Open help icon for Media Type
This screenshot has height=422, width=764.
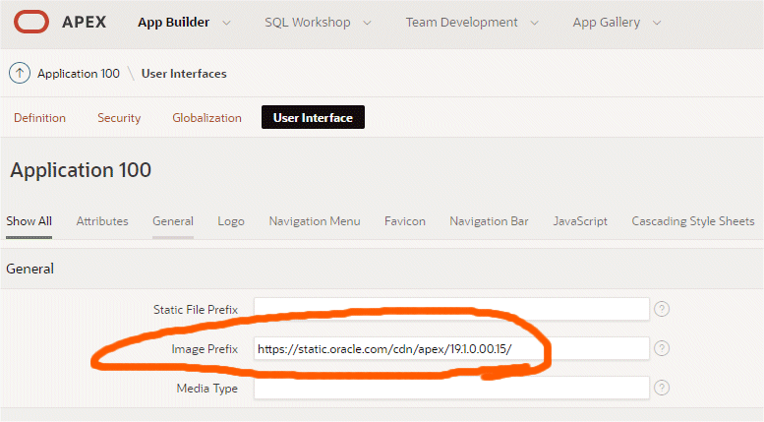[x=662, y=388]
